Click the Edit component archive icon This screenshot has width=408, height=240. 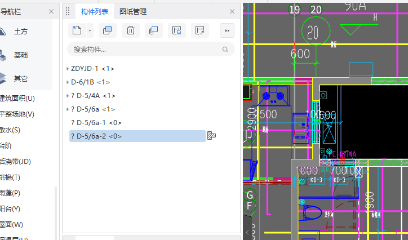pos(200,30)
